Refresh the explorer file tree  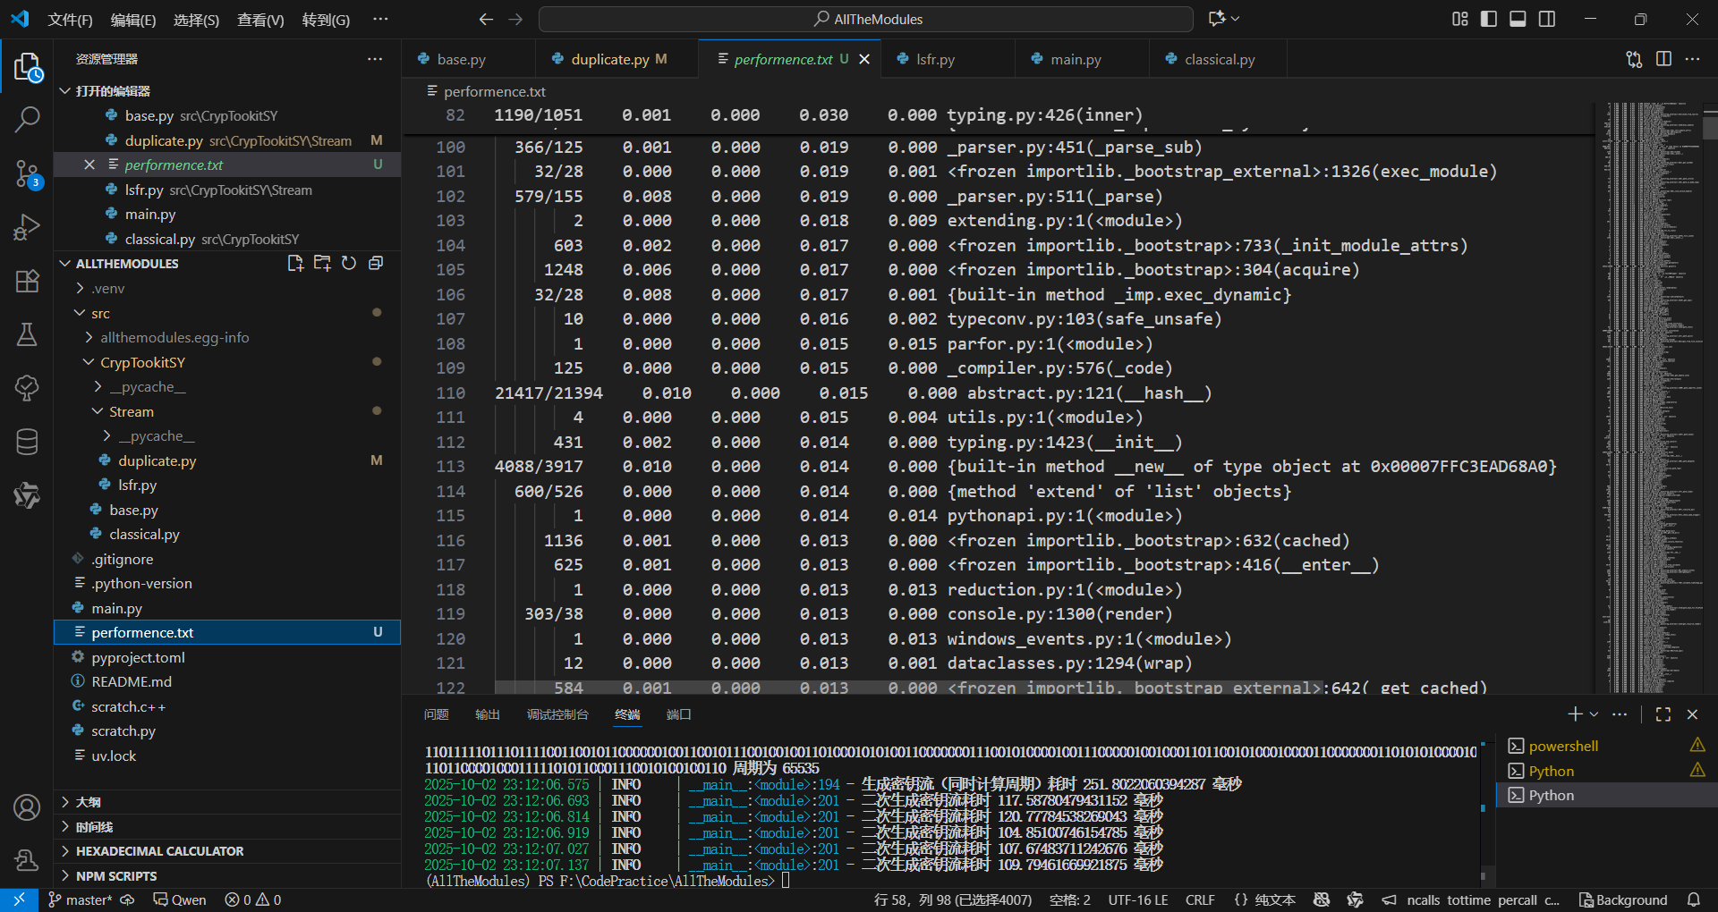click(x=349, y=263)
